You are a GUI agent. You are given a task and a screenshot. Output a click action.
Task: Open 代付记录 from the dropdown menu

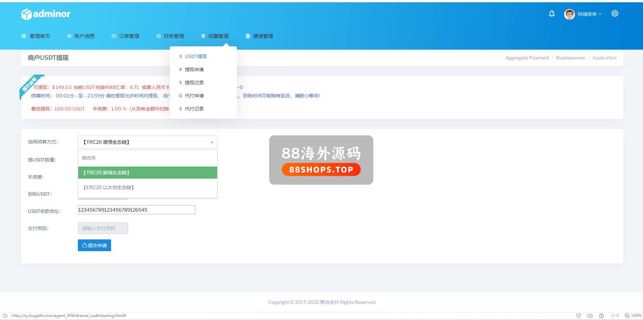[x=194, y=109]
